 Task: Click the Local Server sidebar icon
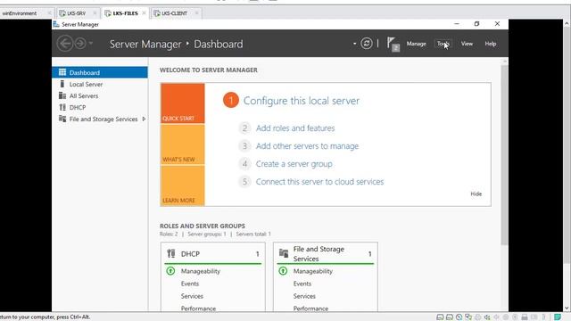pyautogui.click(x=62, y=84)
